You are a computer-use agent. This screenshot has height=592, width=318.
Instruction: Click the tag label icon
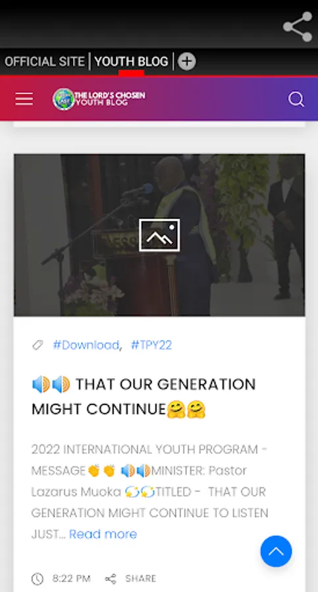[x=38, y=345]
